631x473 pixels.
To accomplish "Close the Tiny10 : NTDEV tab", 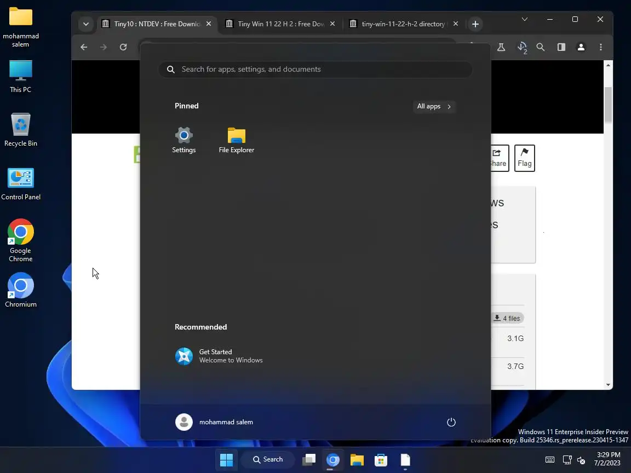I will [x=209, y=24].
